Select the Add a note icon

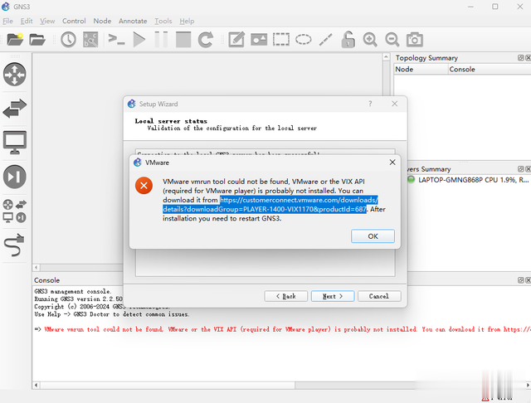236,40
